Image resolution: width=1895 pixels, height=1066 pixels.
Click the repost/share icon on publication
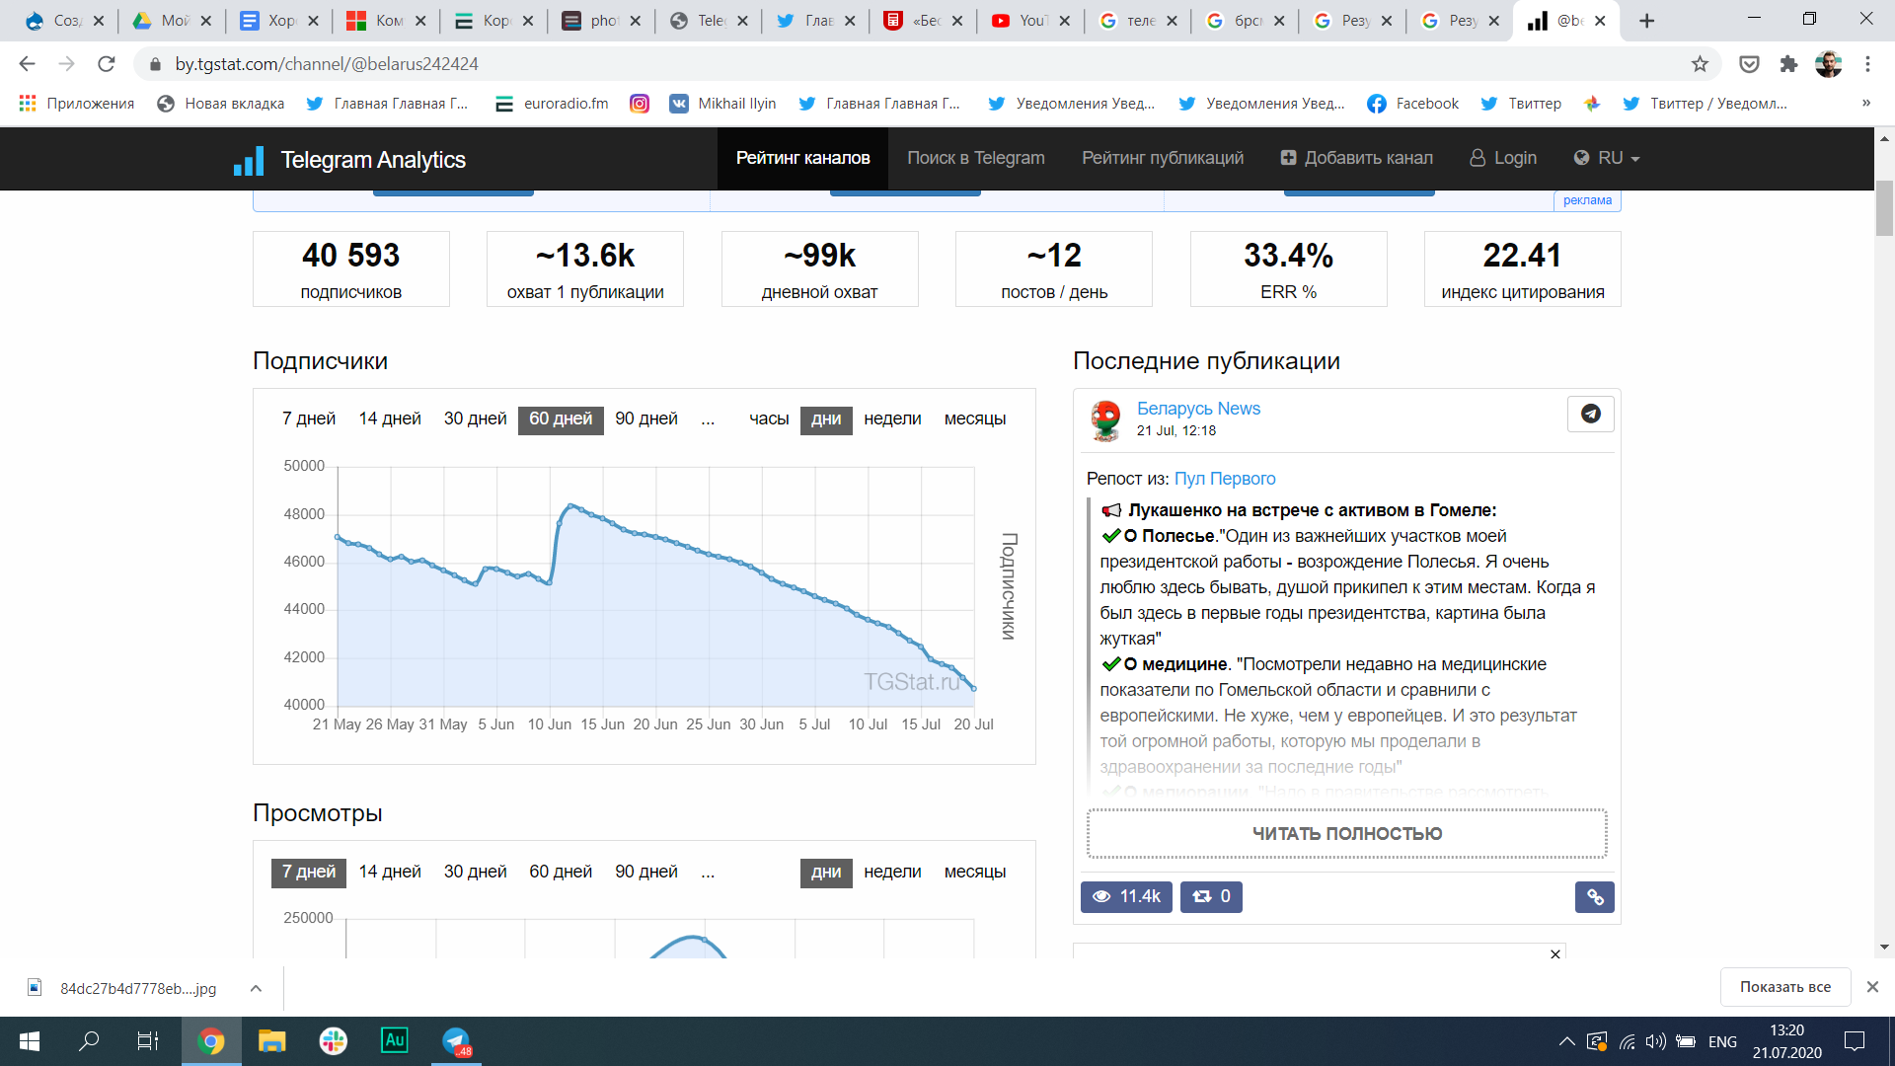pyautogui.click(x=1212, y=895)
